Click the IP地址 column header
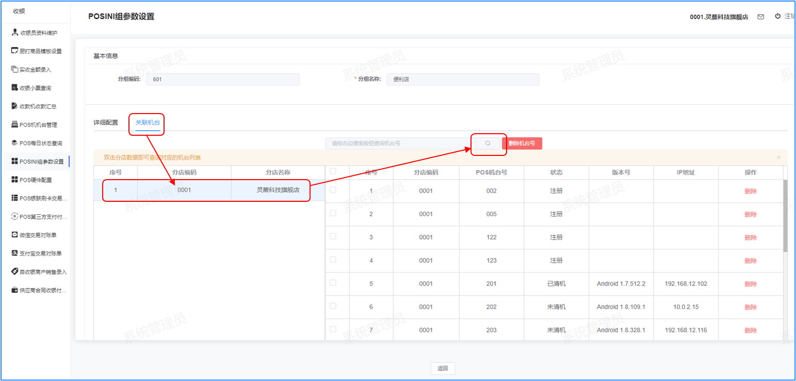 686,172
